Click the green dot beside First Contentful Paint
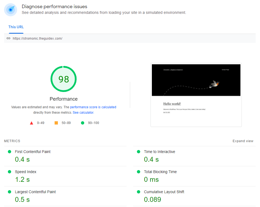The image size is (260, 207). pos(9,152)
